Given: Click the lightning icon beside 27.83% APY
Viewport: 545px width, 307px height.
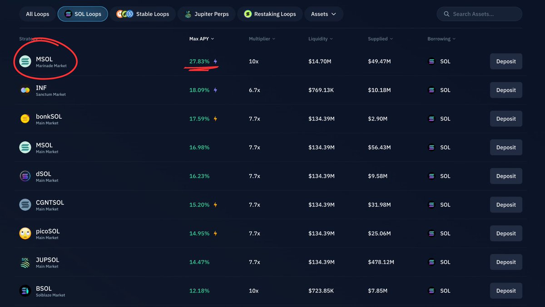Looking at the screenshot, I should pyautogui.click(x=215, y=61).
